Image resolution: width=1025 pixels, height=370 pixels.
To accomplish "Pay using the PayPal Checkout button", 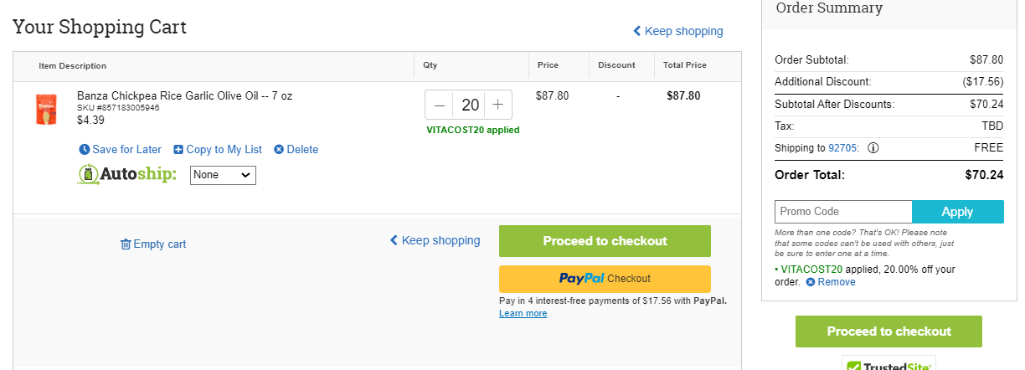I will [605, 279].
